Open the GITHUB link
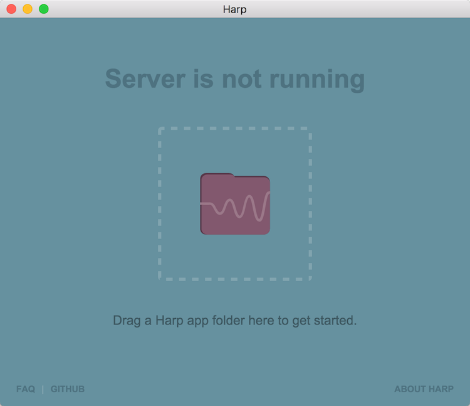This screenshot has height=406, width=470. tap(68, 389)
